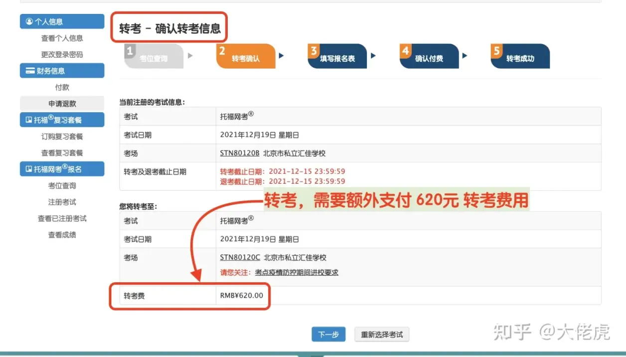Click the 退考截止日期 deadline text

click(x=283, y=181)
